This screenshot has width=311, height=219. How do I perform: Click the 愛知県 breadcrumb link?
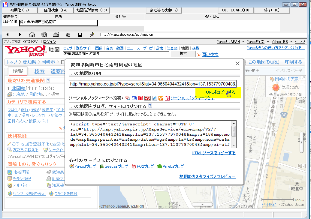click(29, 62)
